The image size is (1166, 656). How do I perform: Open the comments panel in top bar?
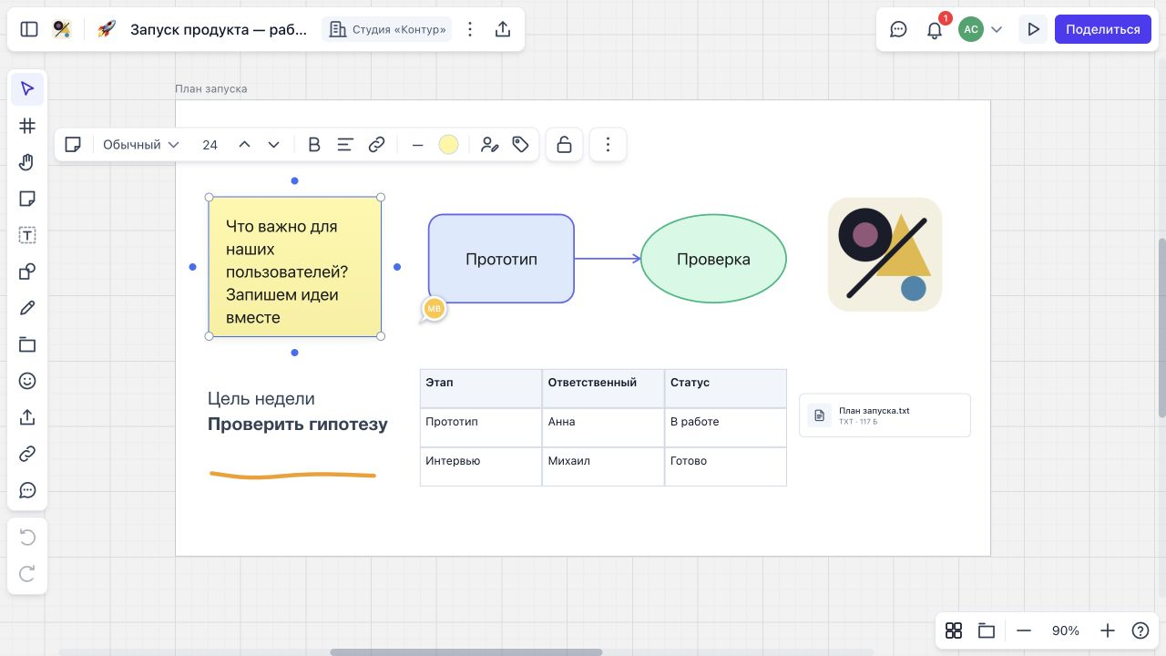point(898,29)
